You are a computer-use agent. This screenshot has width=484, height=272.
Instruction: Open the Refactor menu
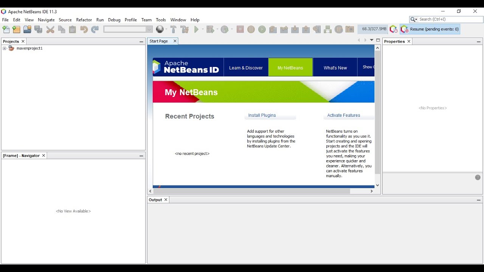pos(84,20)
